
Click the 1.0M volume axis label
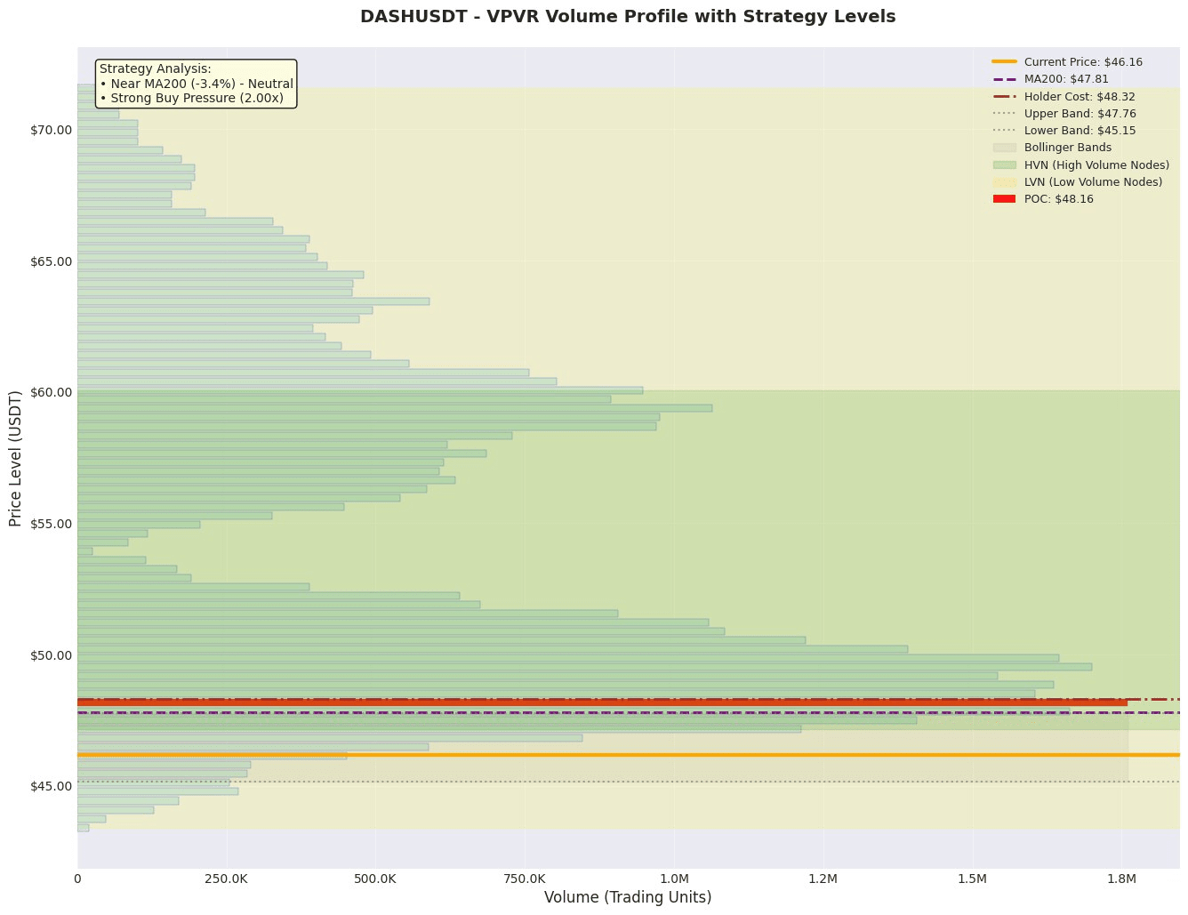(674, 879)
